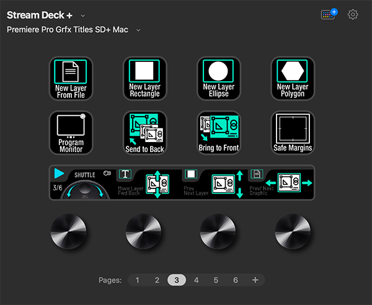Select Prev/Next Graphic strip segment

tap(281, 183)
